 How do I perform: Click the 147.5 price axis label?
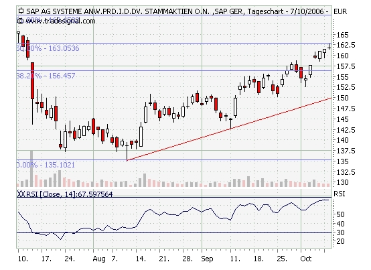point(346,109)
